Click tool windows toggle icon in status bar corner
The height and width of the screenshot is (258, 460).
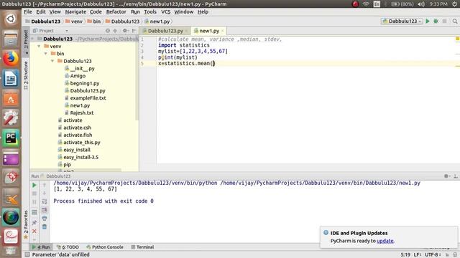[27, 254]
